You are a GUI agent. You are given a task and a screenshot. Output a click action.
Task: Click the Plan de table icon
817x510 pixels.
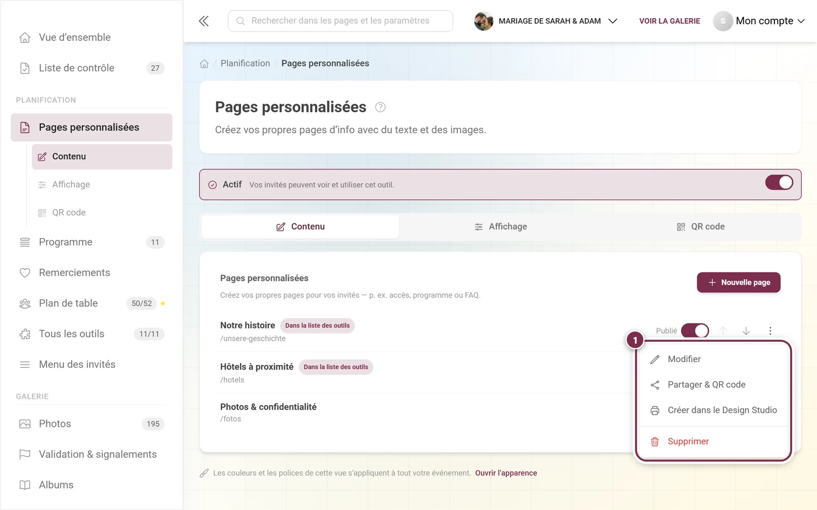[25, 304]
